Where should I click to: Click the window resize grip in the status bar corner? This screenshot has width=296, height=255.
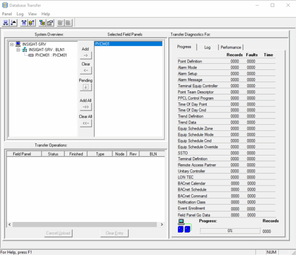click(293, 252)
